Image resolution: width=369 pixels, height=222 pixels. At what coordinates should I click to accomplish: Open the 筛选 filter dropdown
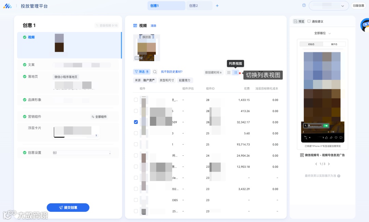click(x=142, y=72)
